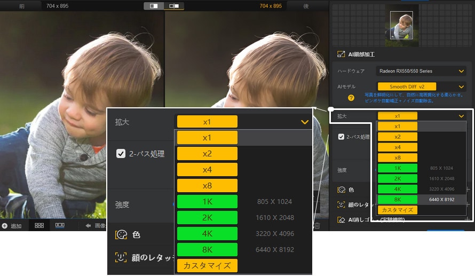The width and height of the screenshot is (475, 276).
Task: Choose x4 option in side panel scale list
Action: click(x=398, y=147)
